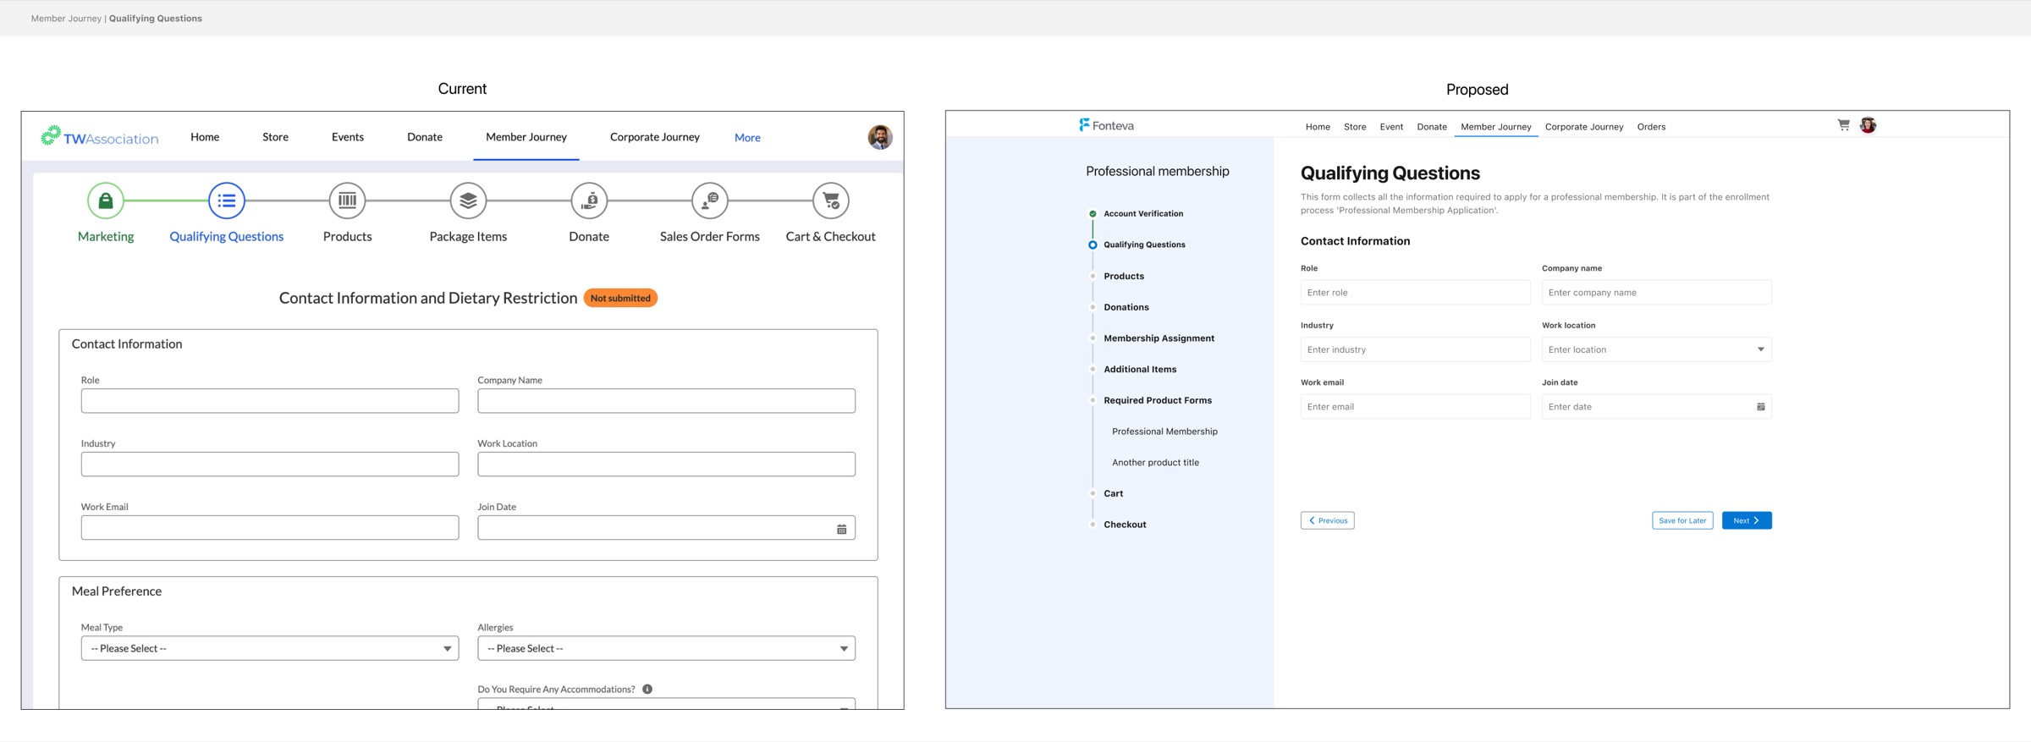
Task: Select the Products barcode step icon
Action: 347,201
